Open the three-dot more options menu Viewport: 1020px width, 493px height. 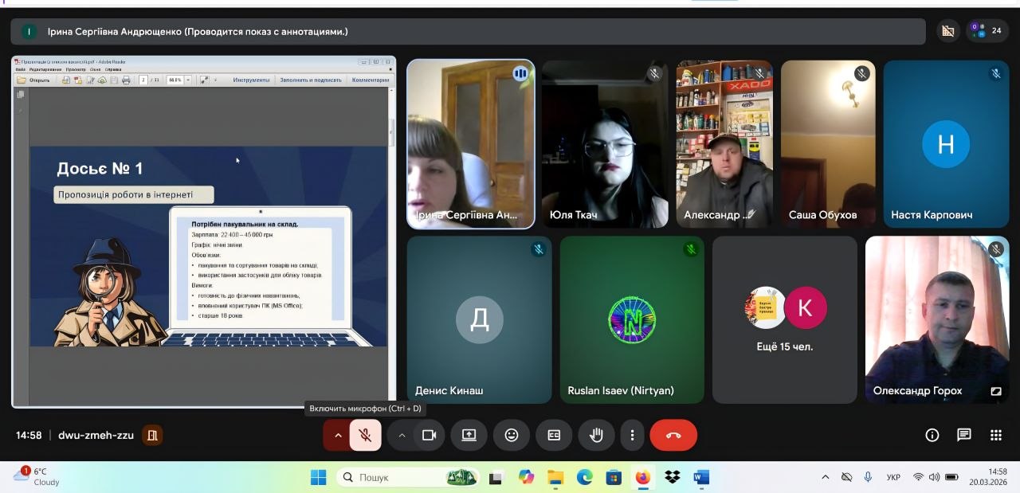(x=632, y=435)
